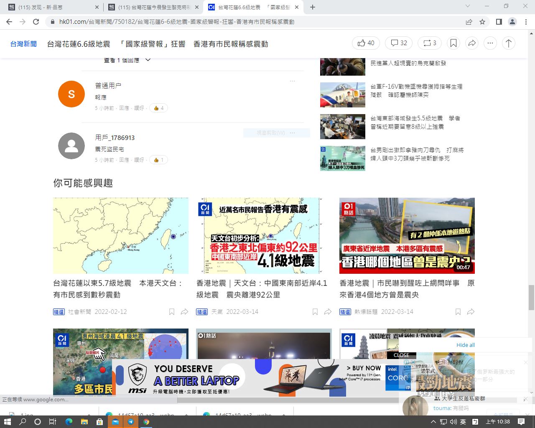Bookmark the 2022-02-12 社會新聞 article

(171, 312)
